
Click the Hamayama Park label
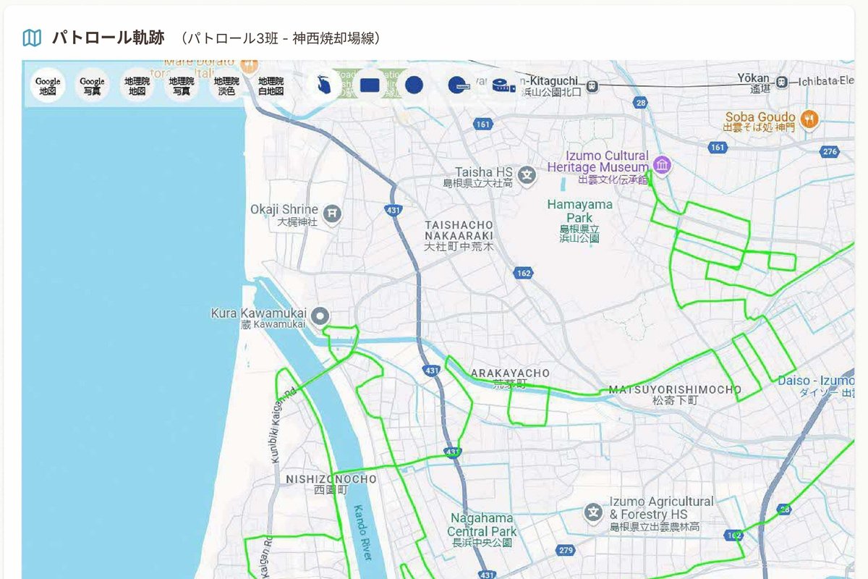click(579, 211)
